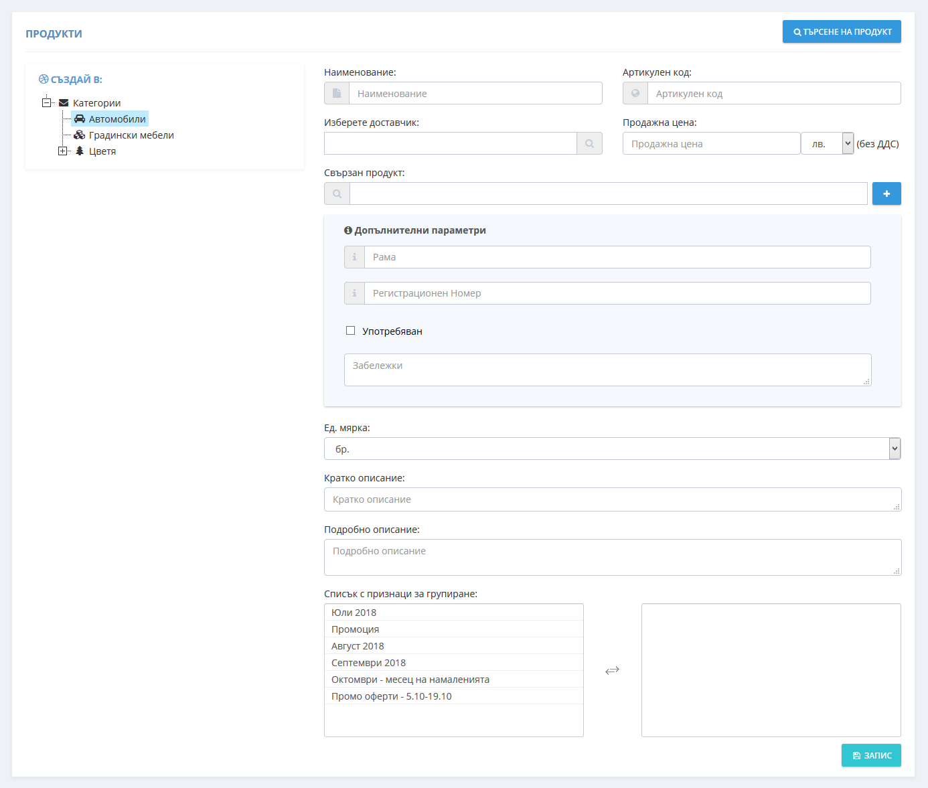The height and width of the screenshot is (788, 928).
Task: Select Октомври - месец на намаленията
Action: 454,680
